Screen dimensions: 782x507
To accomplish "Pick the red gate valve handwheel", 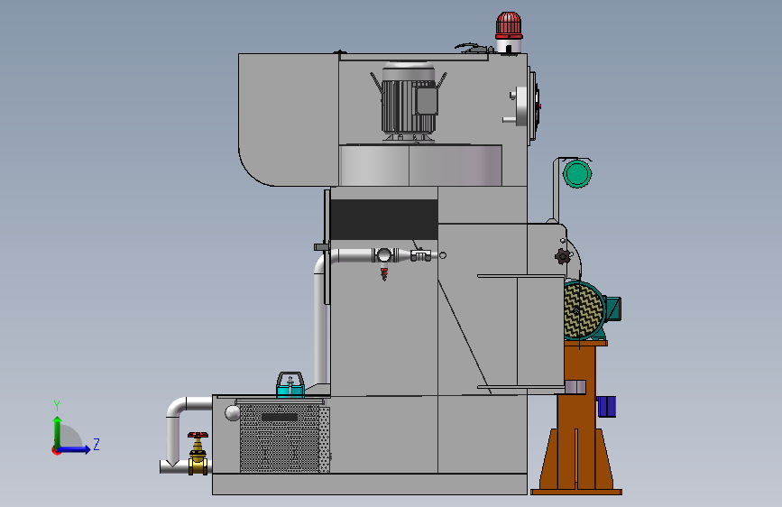I will (198, 435).
